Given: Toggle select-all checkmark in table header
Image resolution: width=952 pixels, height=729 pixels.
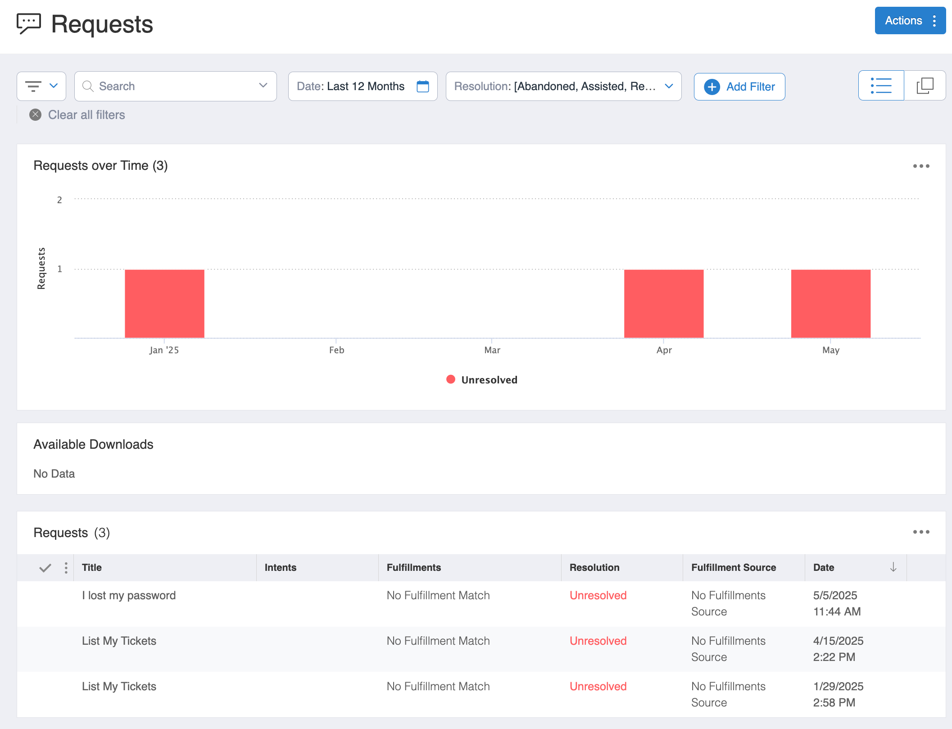Looking at the screenshot, I should tap(45, 568).
